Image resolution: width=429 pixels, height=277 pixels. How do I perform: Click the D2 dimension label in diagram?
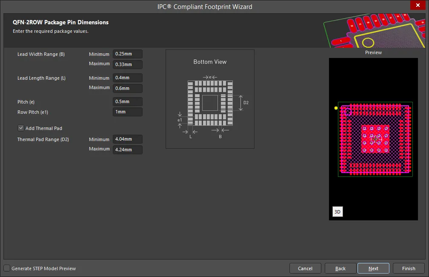point(246,103)
